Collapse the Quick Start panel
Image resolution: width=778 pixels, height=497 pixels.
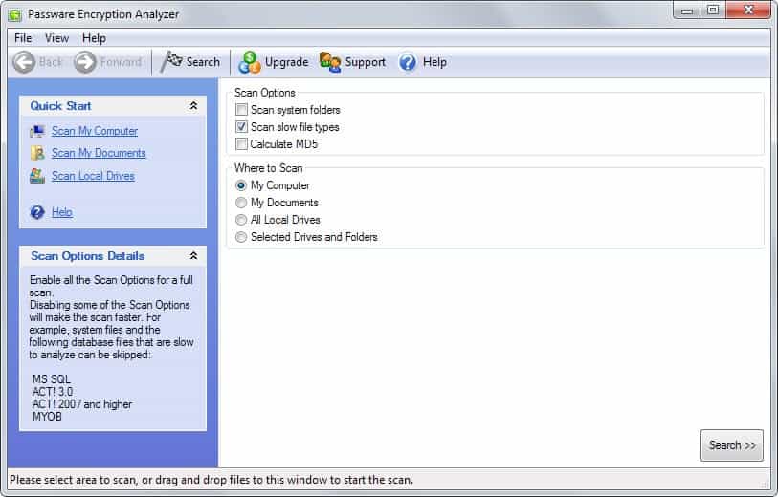click(x=193, y=105)
